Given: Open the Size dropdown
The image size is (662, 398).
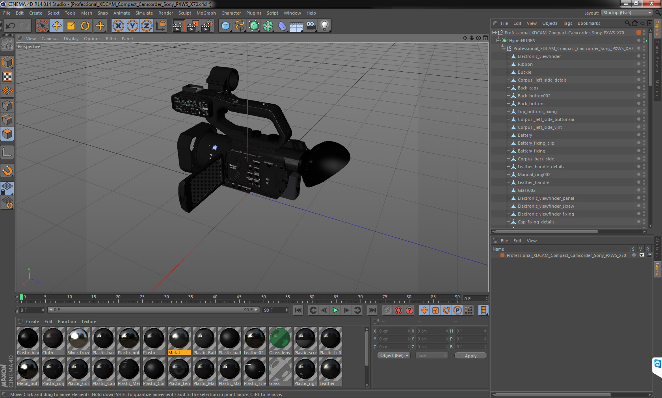Looking at the screenshot, I should [x=432, y=355].
